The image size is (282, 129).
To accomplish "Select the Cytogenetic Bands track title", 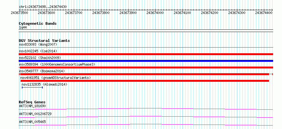I will point(38,23).
